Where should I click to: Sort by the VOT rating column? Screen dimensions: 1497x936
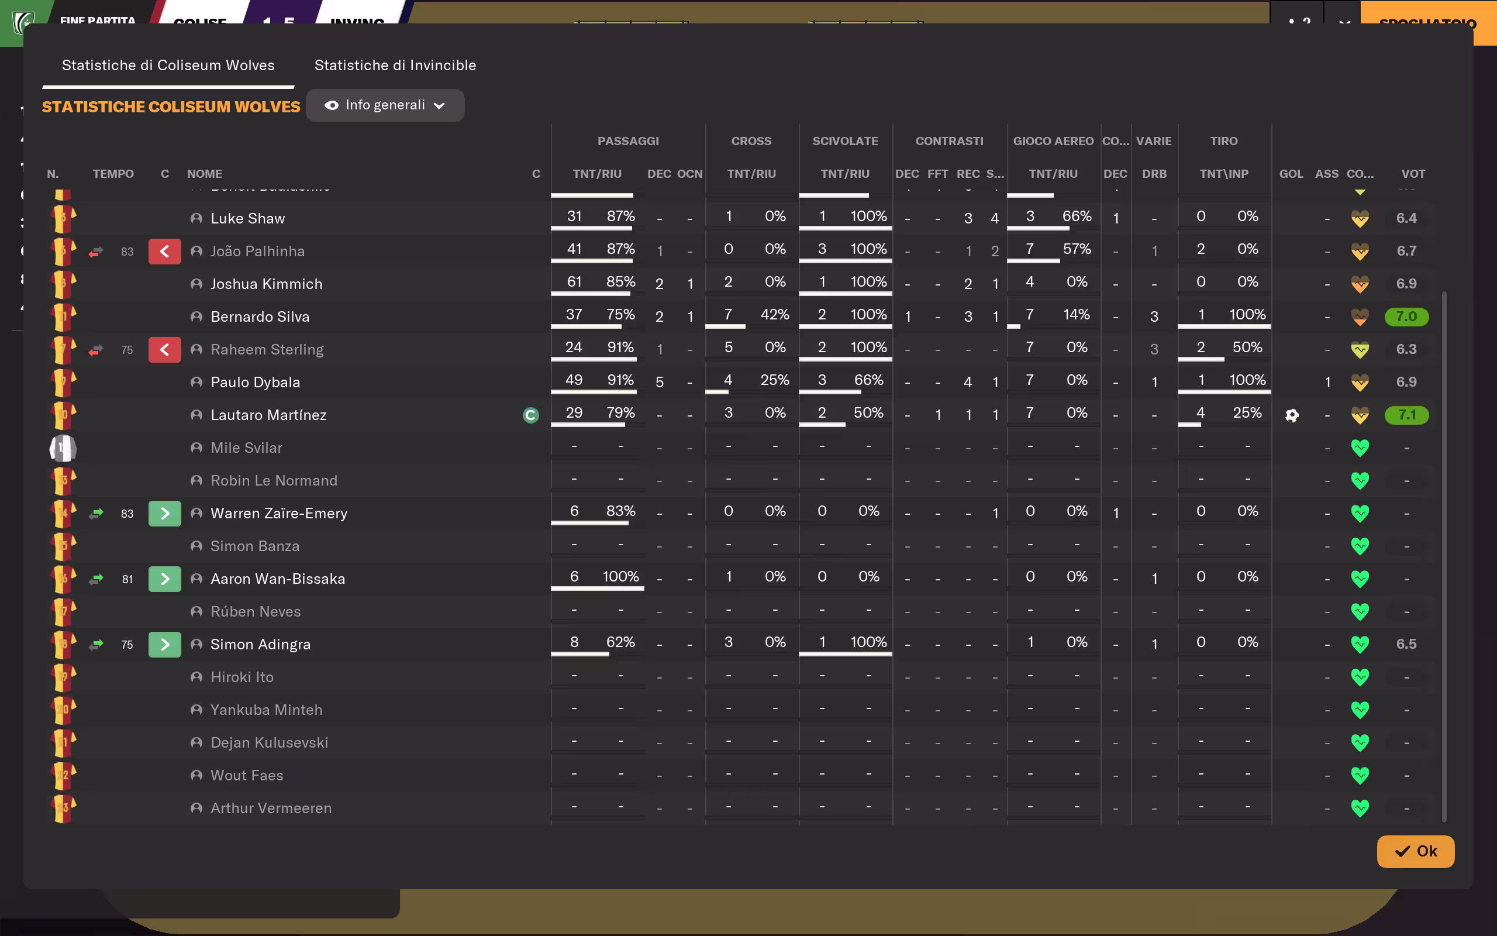click(x=1413, y=174)
